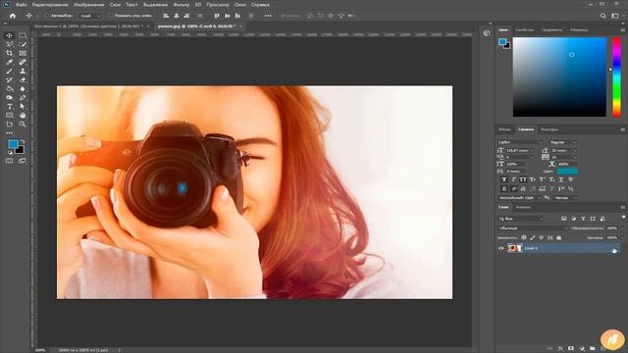Select the Lasso tool
This screenshot has width=628, height=353.
(x=9, y=44)
